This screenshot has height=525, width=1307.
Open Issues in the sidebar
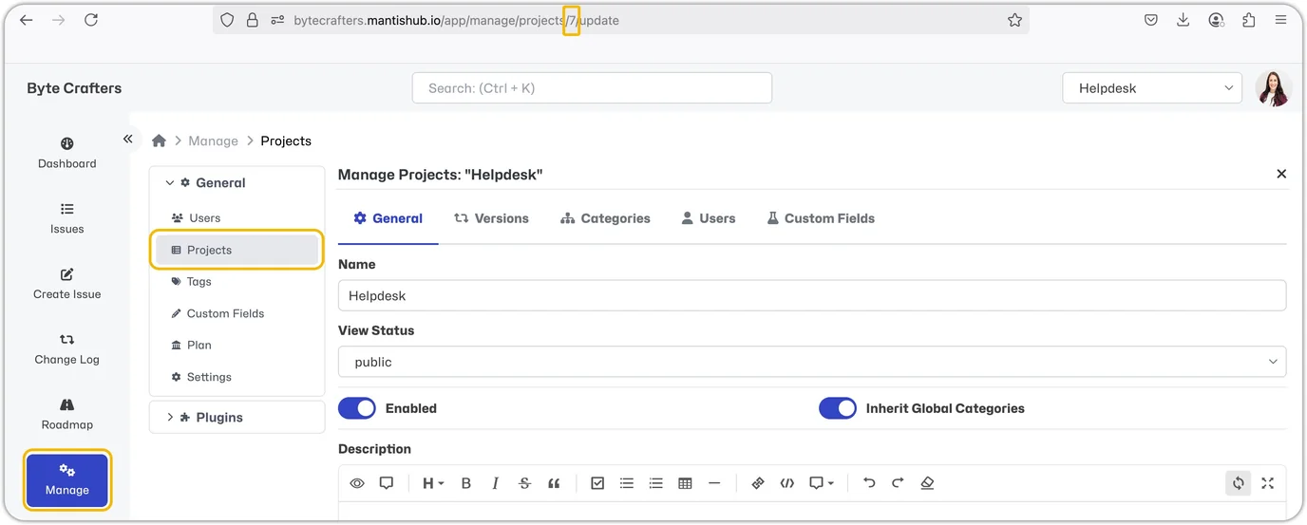click(66, 218)
